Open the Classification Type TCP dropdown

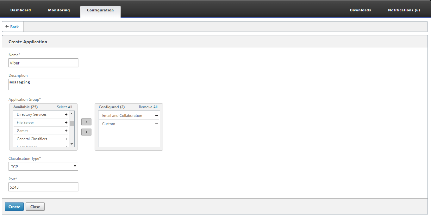pos(43,166)
